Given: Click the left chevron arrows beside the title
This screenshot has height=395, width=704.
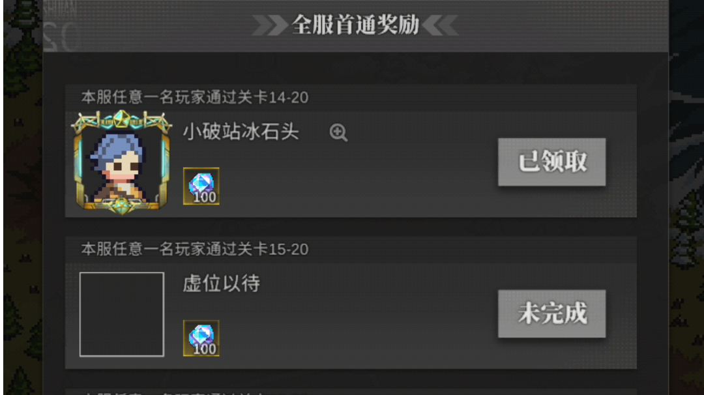Looking at the screenshot, I should tap(270, 25).
